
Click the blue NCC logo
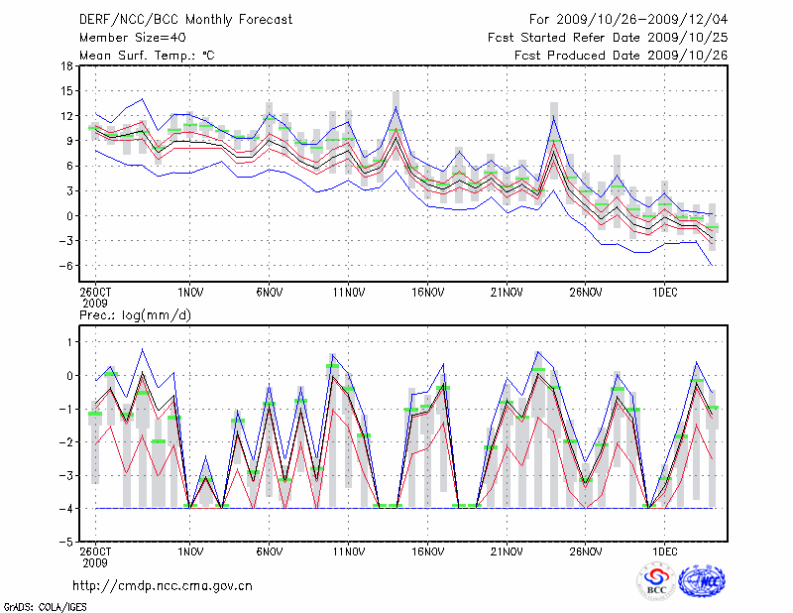pyautogui.click(x=702, y=581)
